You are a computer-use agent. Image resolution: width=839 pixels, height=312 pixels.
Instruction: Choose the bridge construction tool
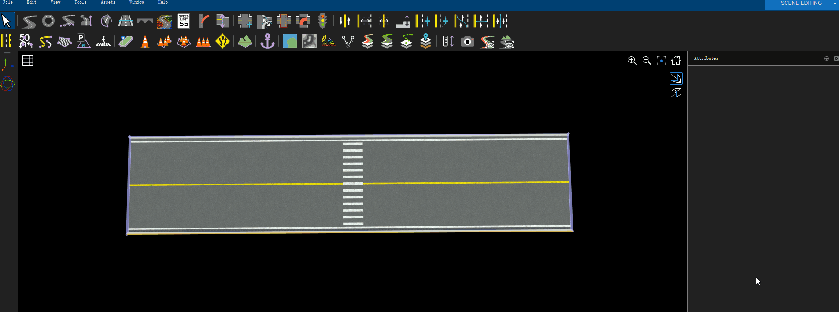(x=145, y=21)
